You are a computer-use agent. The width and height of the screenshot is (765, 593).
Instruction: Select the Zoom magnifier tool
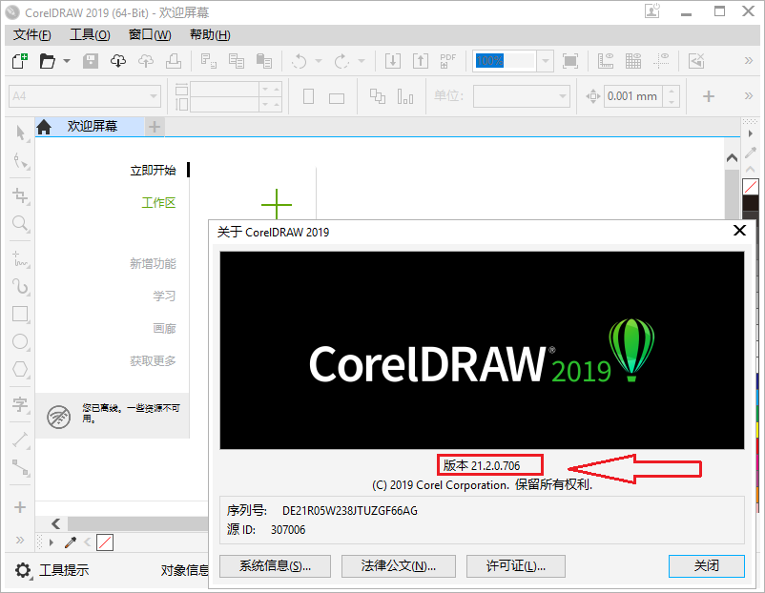pos(20,223)
